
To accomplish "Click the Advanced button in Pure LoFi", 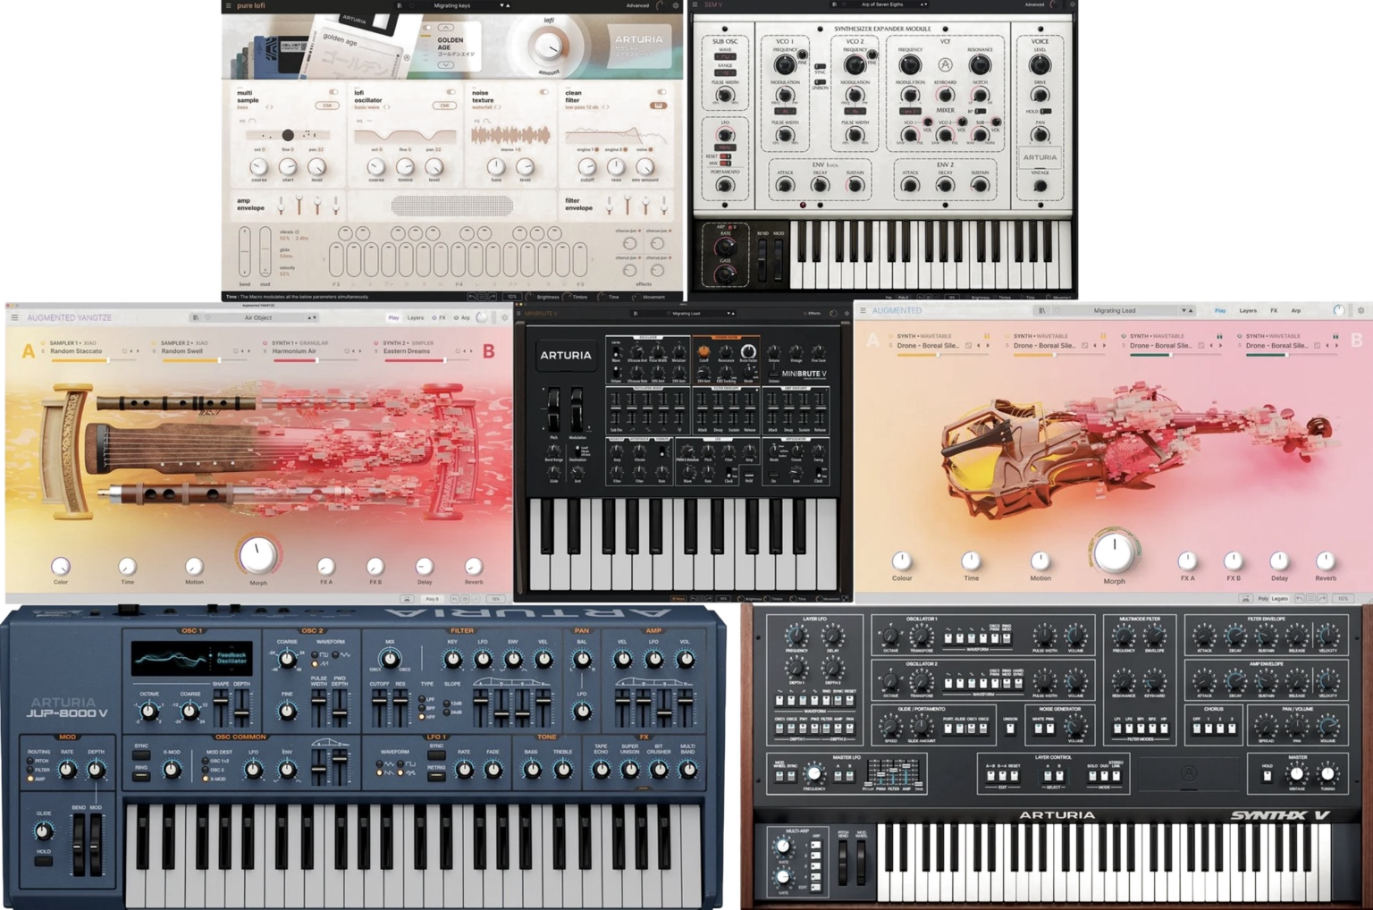I will [x=637, y=5].
